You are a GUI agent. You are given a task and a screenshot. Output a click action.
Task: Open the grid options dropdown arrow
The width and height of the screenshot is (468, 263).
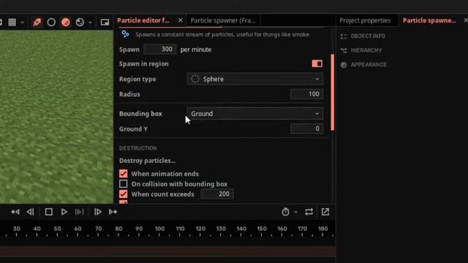[22, 23]
